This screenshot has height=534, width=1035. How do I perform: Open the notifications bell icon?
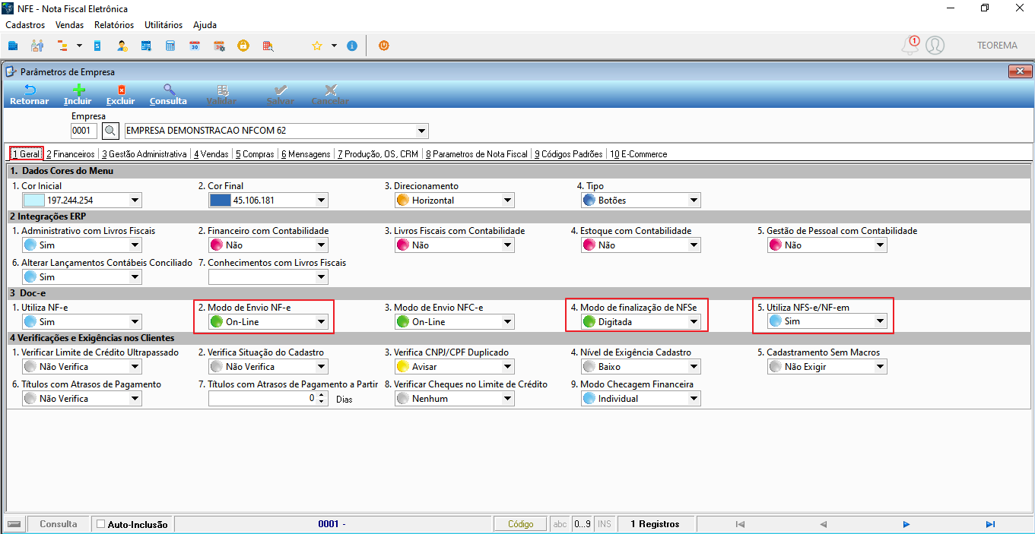pos(910,46)
